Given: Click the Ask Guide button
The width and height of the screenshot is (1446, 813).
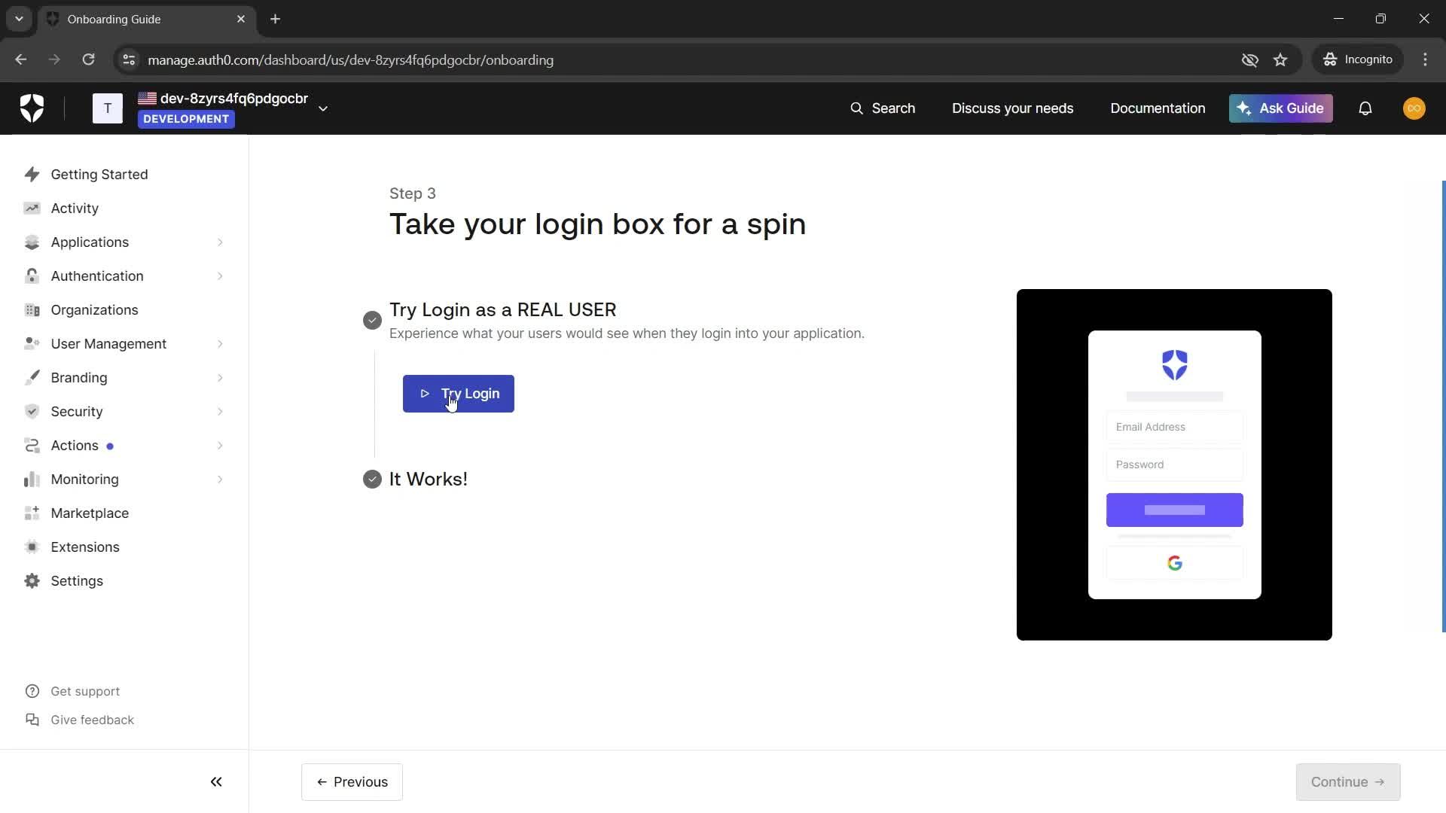Looking at the screenshot, I should pos(1280,108).
